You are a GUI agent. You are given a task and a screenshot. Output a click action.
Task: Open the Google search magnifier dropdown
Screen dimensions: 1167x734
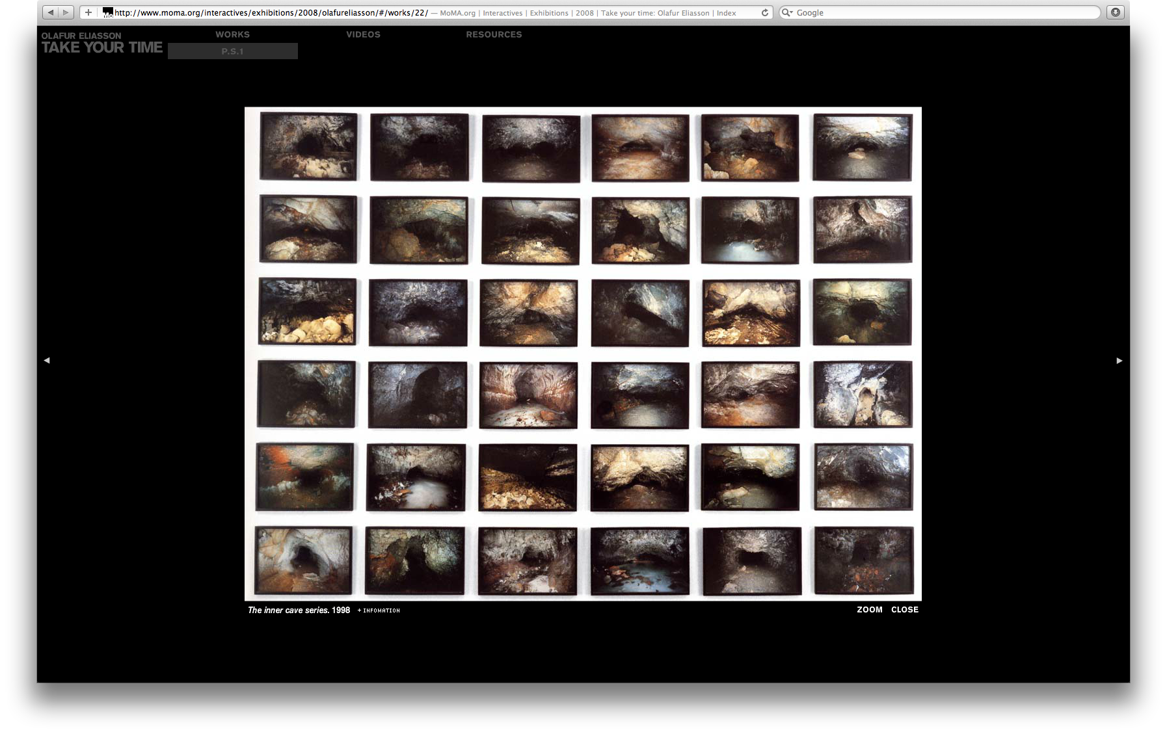787,12
